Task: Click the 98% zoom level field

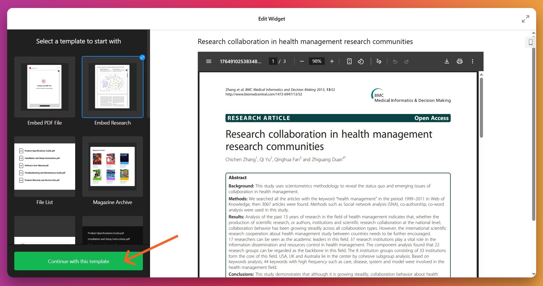Action: coord(317,61)
